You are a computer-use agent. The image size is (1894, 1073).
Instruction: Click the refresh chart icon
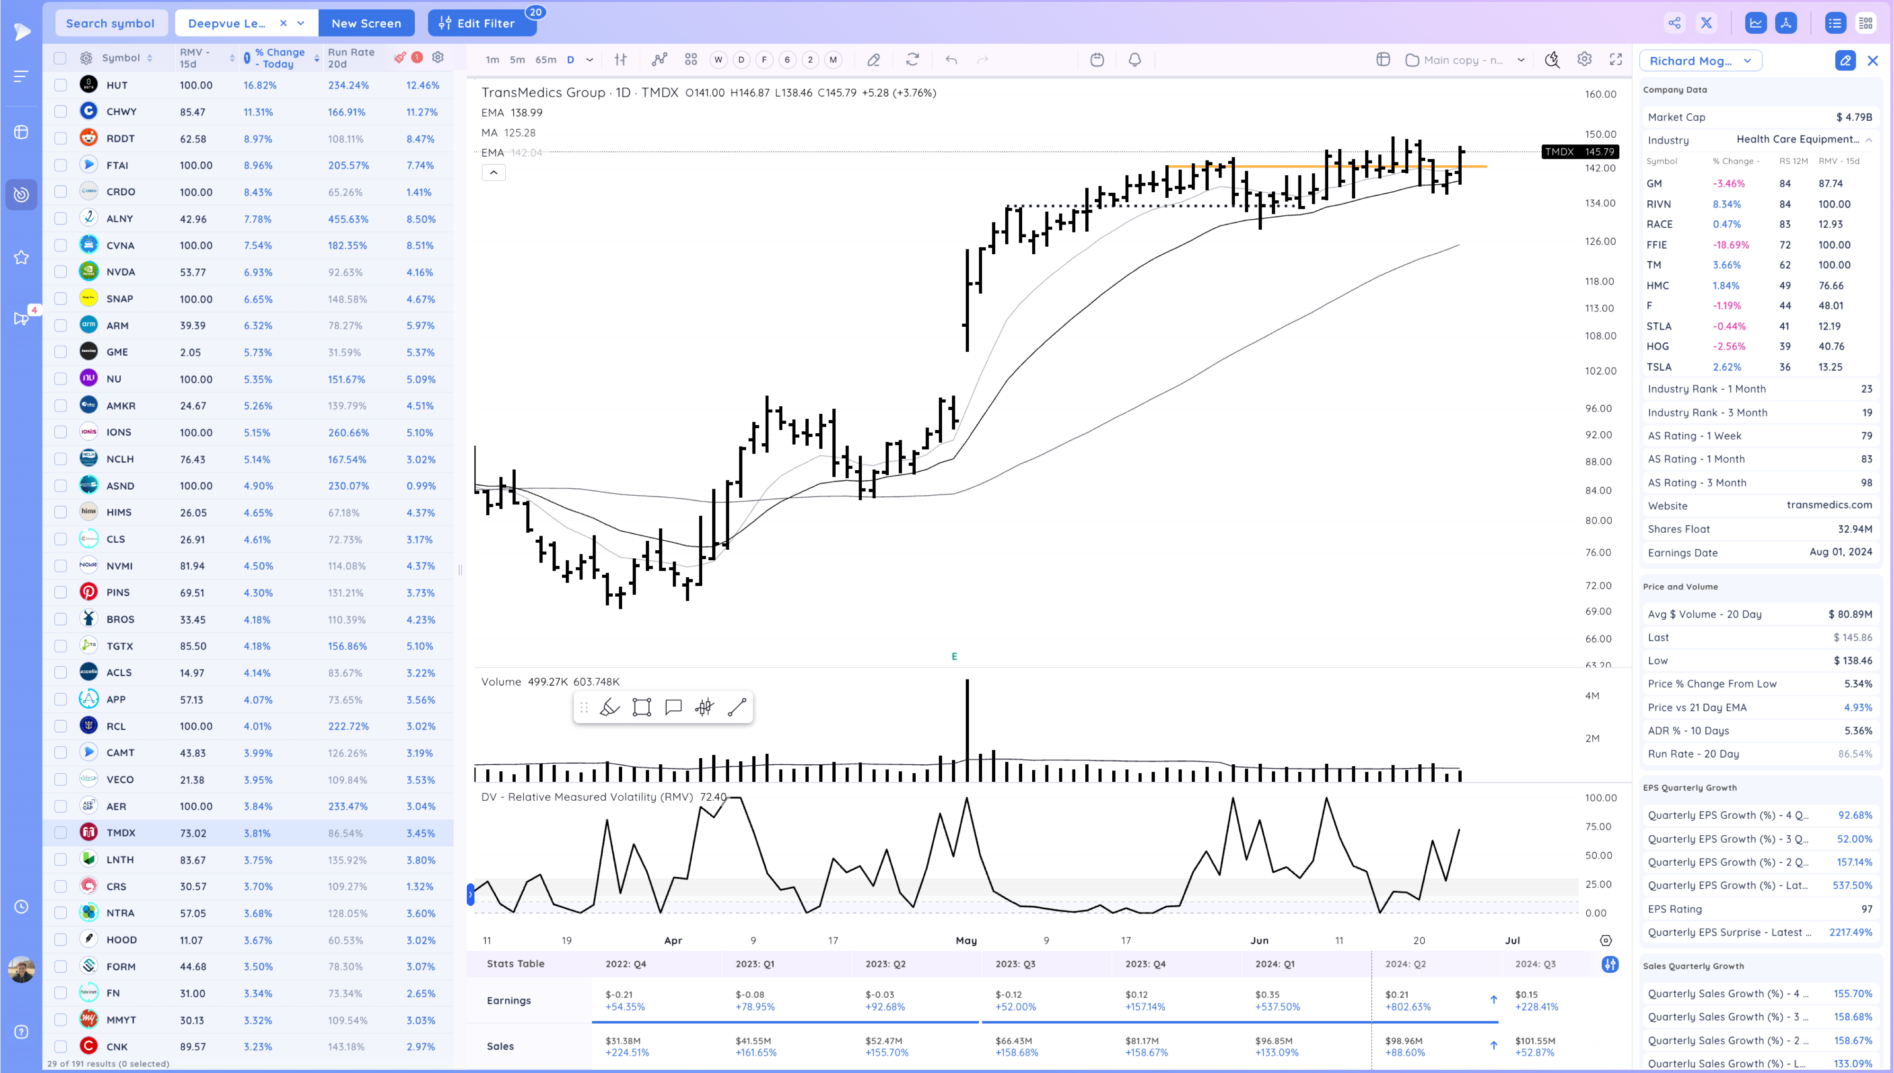tap(912, 60)
